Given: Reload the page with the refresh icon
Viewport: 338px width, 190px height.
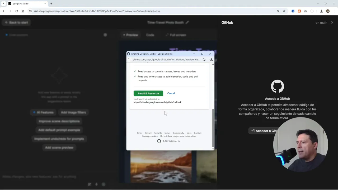Looking at the screenshot, I should [16, 11].
